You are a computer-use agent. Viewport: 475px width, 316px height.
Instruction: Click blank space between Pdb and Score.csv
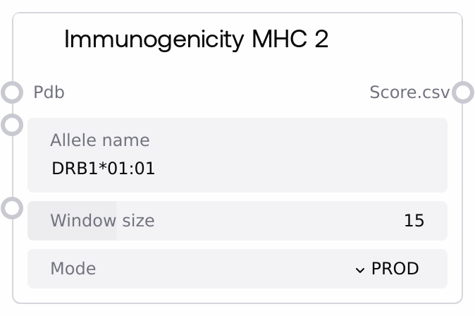pyautogui.click(x=211, y=92)
